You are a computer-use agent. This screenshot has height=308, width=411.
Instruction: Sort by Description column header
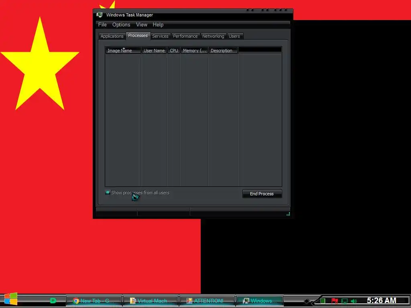pos(223,51)
